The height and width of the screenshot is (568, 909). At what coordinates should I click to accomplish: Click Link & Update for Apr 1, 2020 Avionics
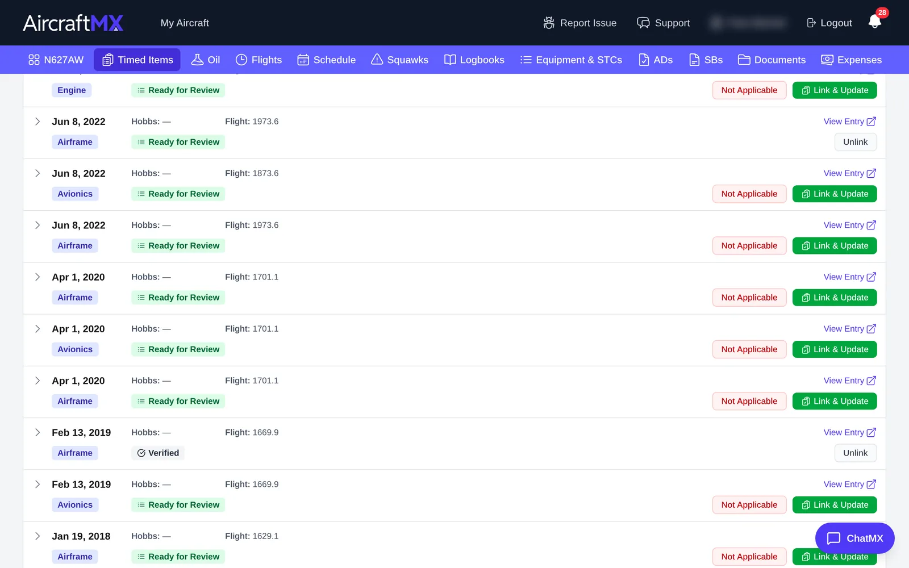pos(835,349)
